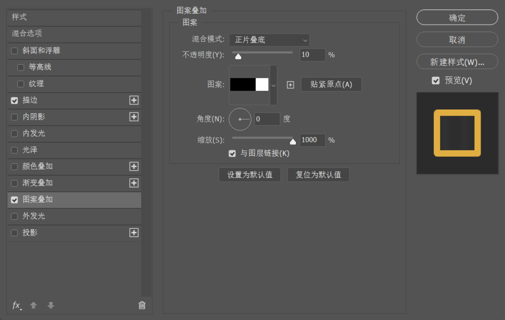This screenshot has height=320, width=505.
Task: Click the plus icon beside 颜色叠加
Action: [134, 167]
